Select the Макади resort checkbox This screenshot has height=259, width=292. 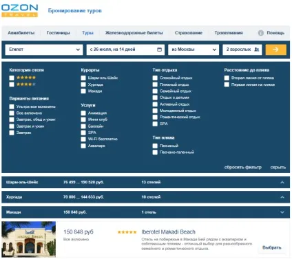[83, 91]
